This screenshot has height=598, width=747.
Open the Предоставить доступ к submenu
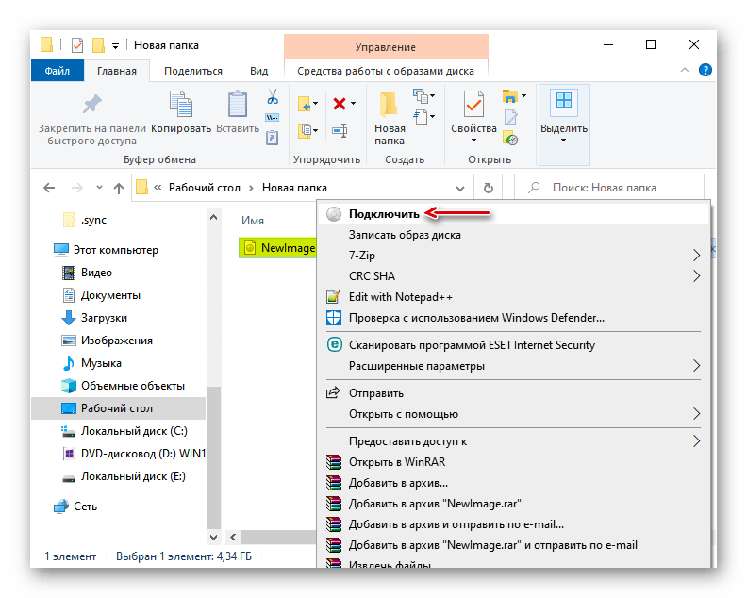click(513, 441)
